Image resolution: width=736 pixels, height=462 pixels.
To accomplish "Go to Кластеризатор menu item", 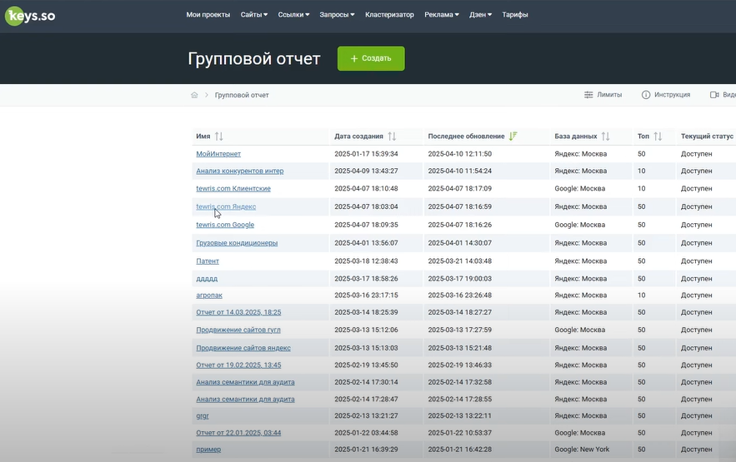I will (389, 14).
